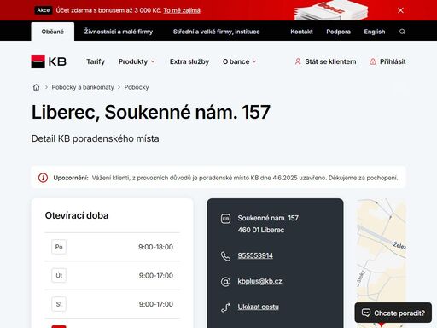Click Ukázat cestu link
This screenshot has width=437, height=328.
click(x=258, y=307)
